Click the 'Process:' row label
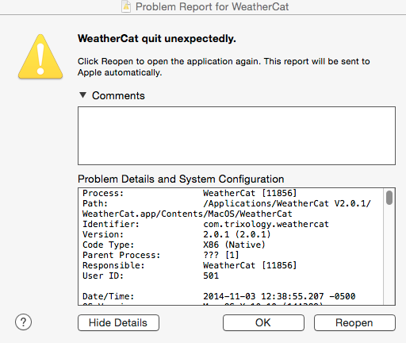This screenshot has height=343, width=406. coord(103,193)
